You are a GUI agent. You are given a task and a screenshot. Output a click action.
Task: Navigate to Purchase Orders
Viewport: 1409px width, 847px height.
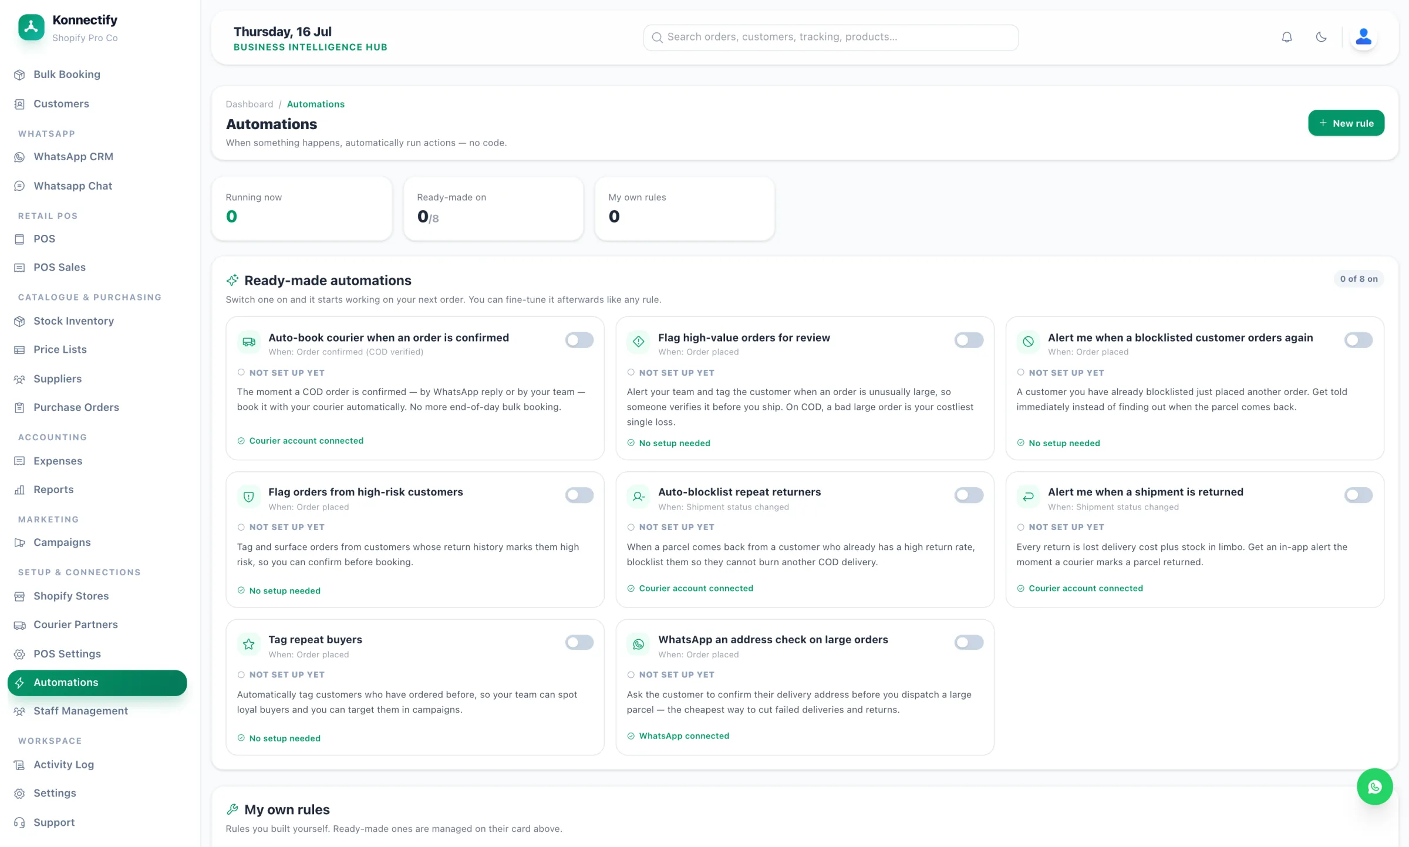coord(97,407)
